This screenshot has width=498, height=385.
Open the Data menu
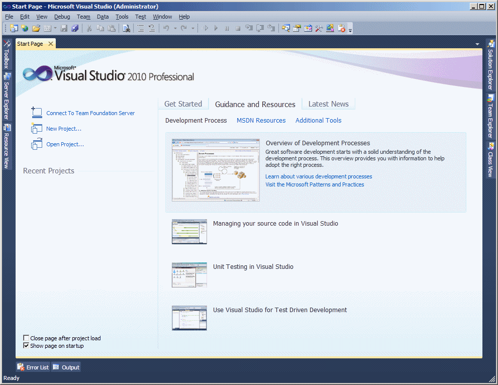[103, 17]
